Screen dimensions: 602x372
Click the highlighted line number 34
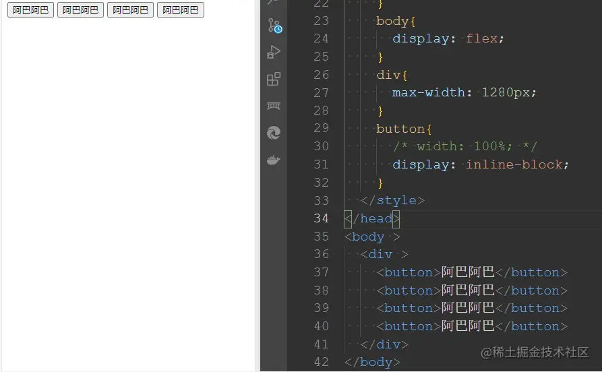pyautogui.click(x=321, y=218)
